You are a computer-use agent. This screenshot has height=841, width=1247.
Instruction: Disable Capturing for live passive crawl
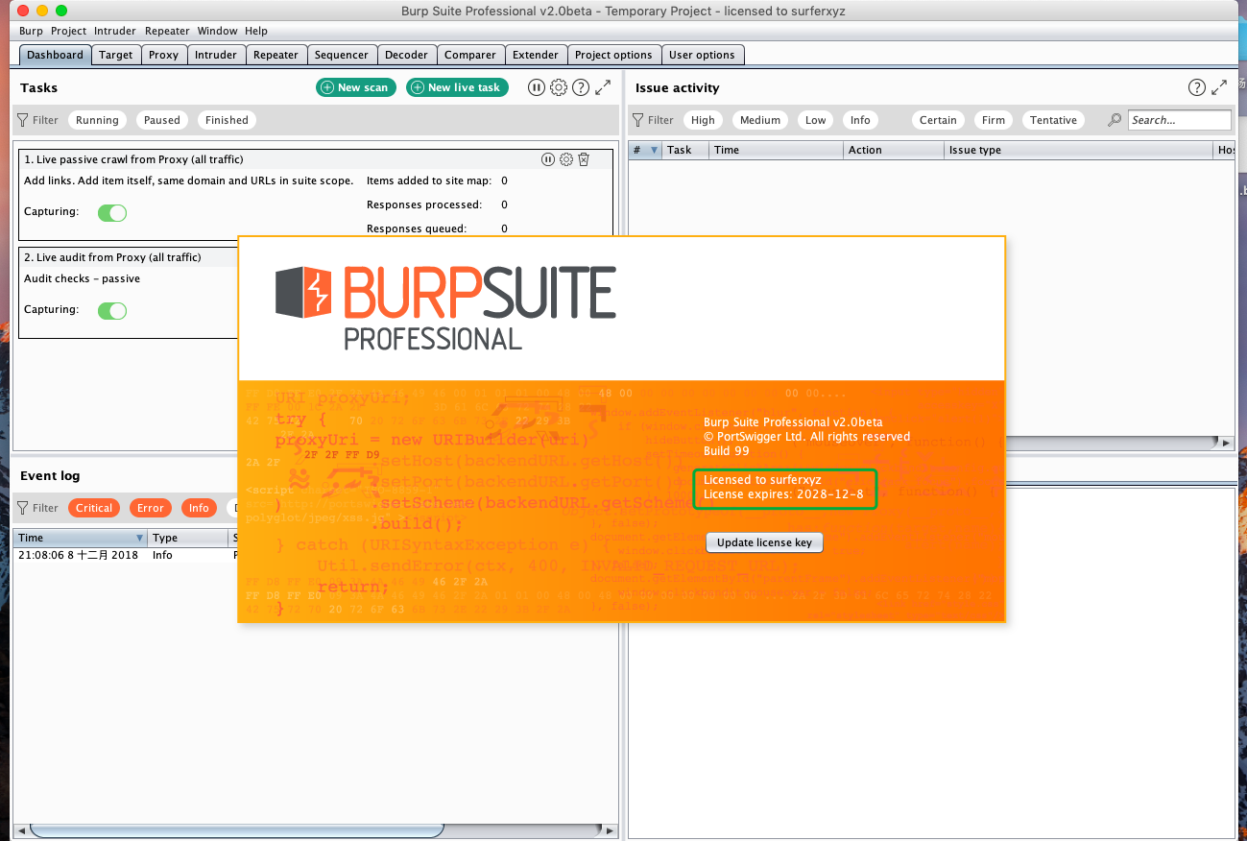(111, 212)
